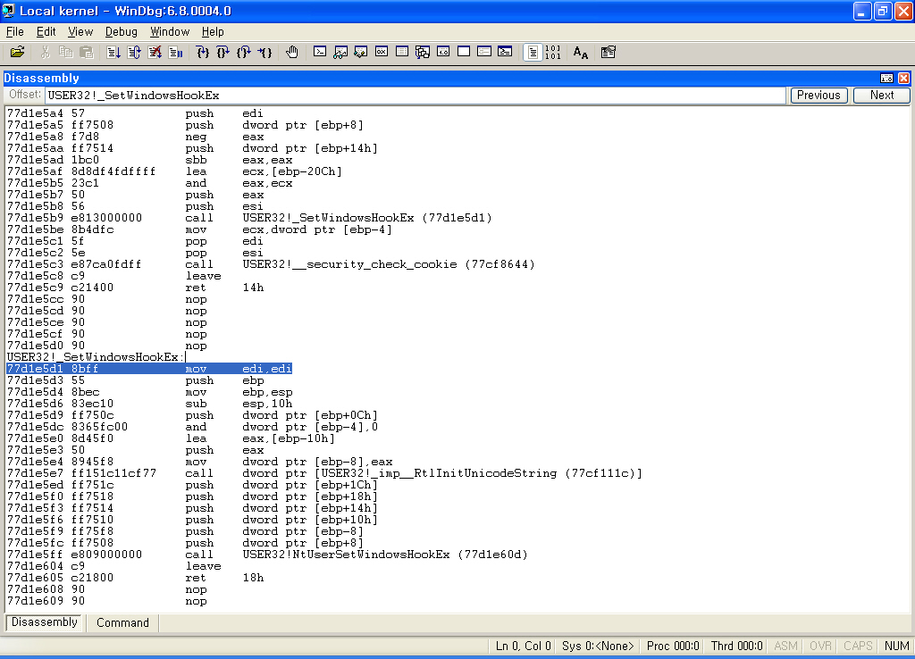Switch to Source Mode Off binary icon
This screenshot has width=915, height=659.
click(552, 53)
